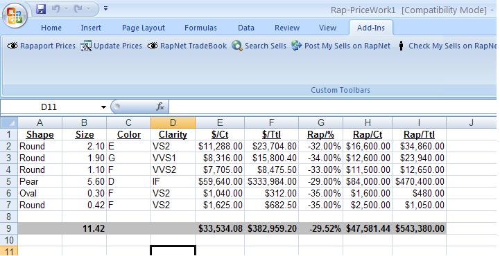
Task: Click the clarity cell IF
Action: (173, 181)
